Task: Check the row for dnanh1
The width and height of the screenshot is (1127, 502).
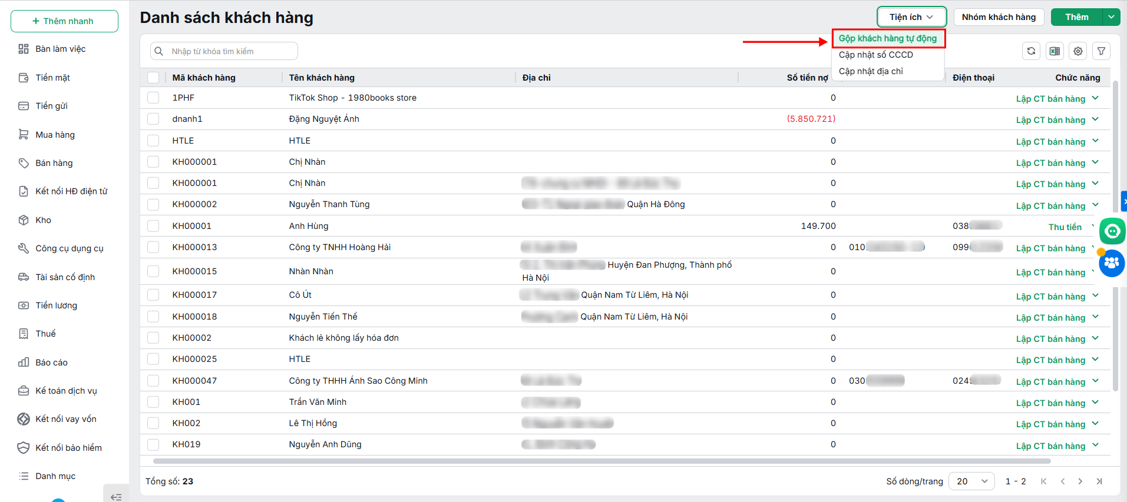Action: pyautogui.click(x=153, y=119)
